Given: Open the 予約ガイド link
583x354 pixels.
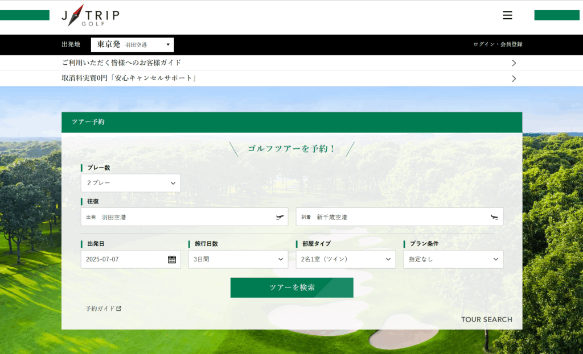Looking at the screenshot, I should (x=100, y=309).
